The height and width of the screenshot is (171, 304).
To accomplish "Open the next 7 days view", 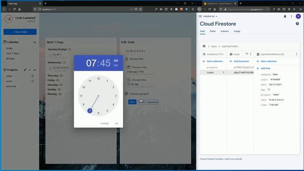I will (13, 53).
